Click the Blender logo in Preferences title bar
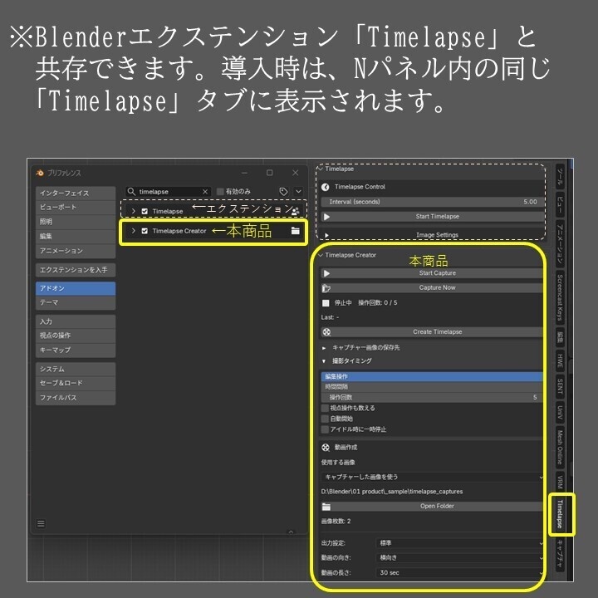 pyautogui.click(x=40, y=173)
